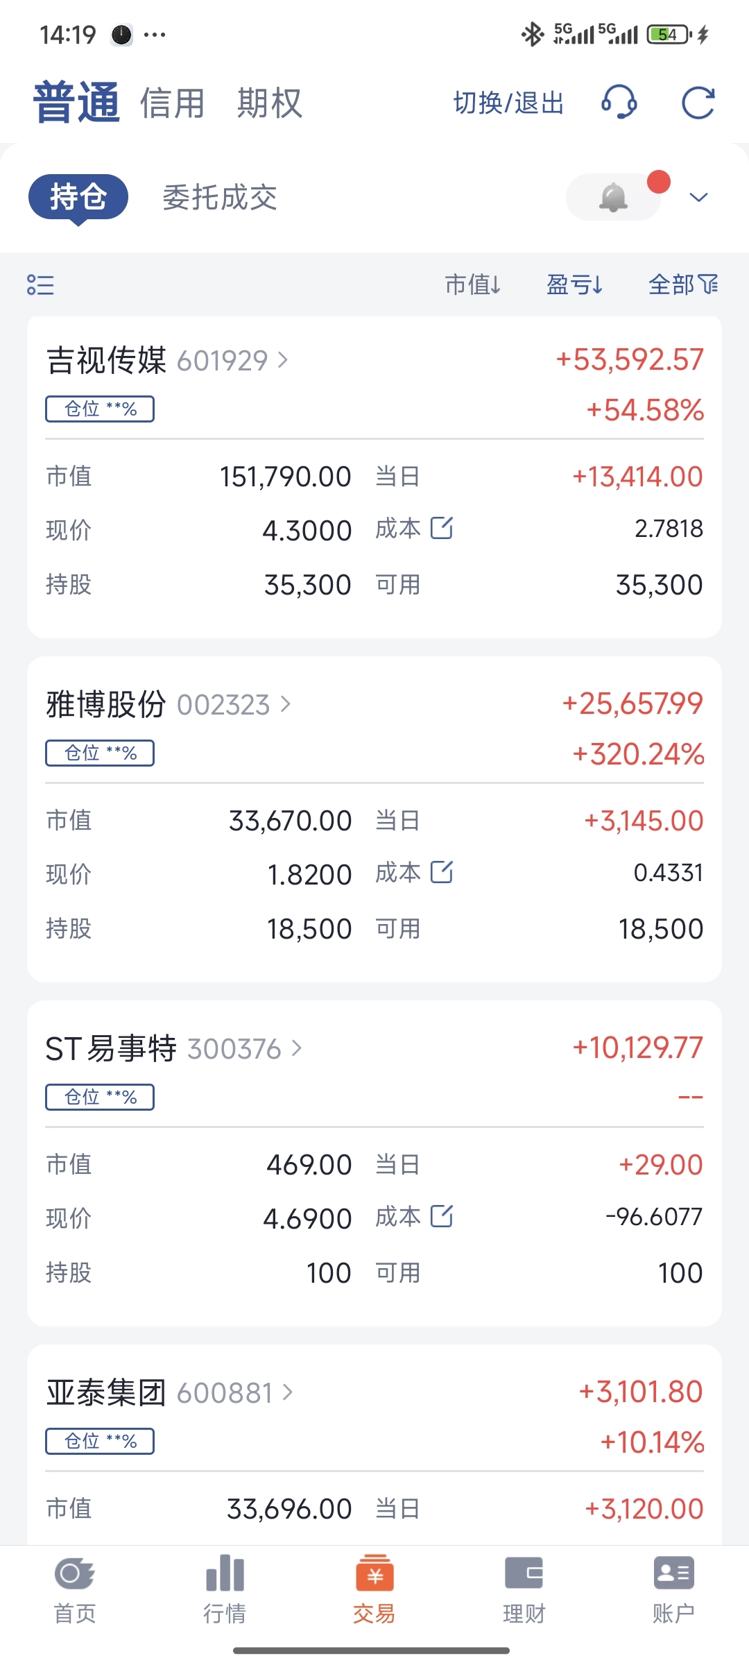Sort holdings by 市值

[473, 284]
